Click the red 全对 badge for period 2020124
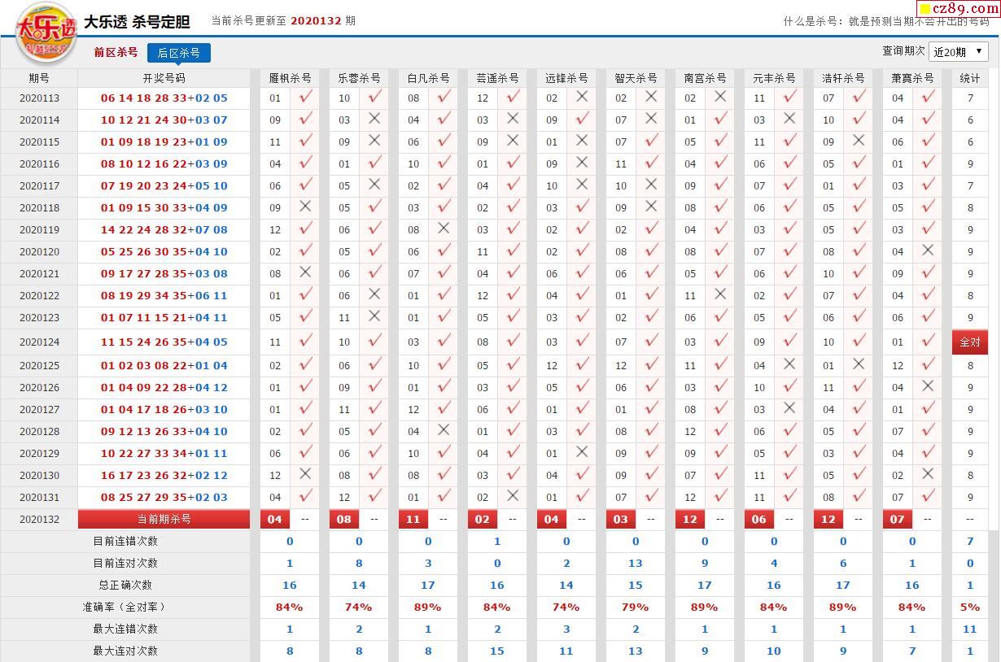Viewport: 1001px width, 662px height. point(970,342)
